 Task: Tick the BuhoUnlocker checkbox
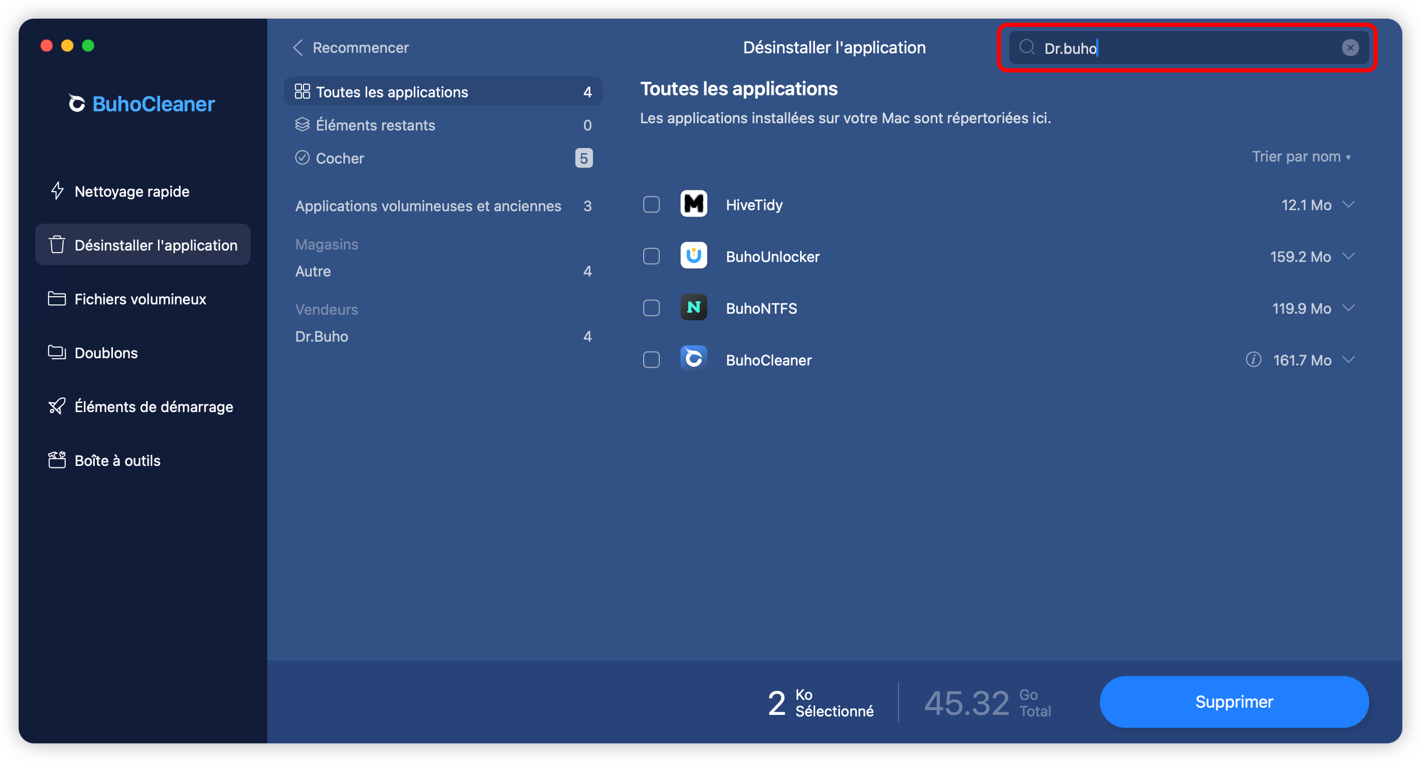click(x=651, y=256)
